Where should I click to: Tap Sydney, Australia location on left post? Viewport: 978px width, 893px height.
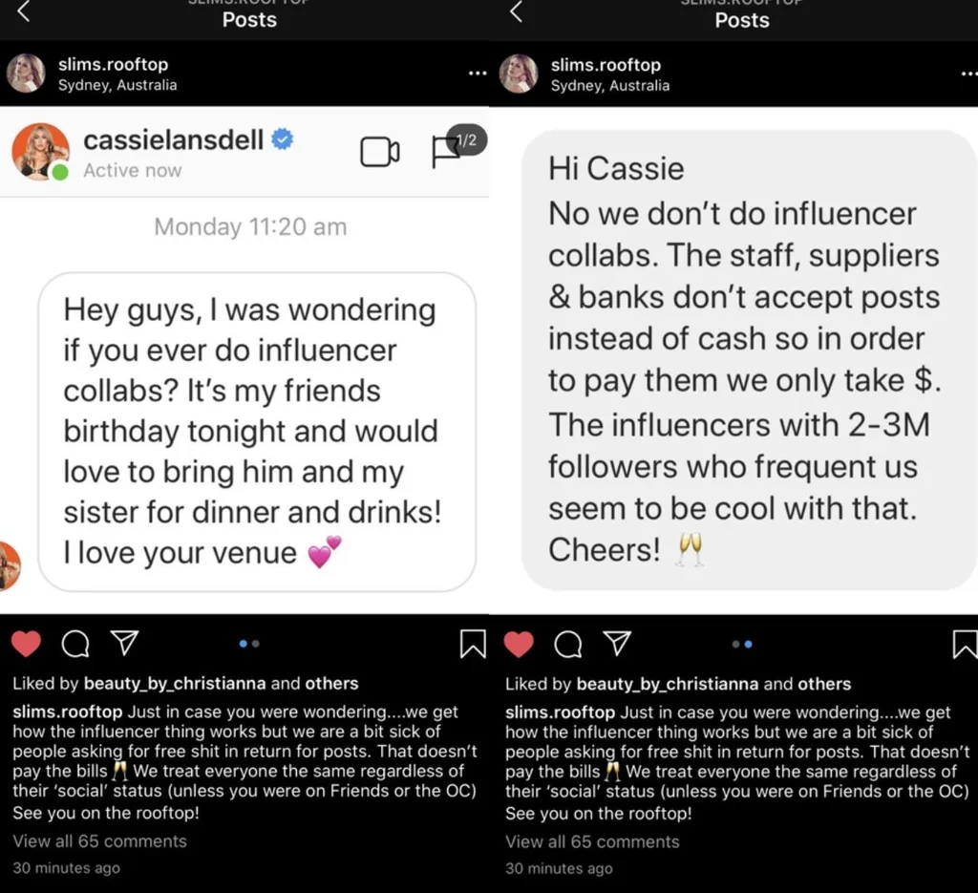pos(117,85)
